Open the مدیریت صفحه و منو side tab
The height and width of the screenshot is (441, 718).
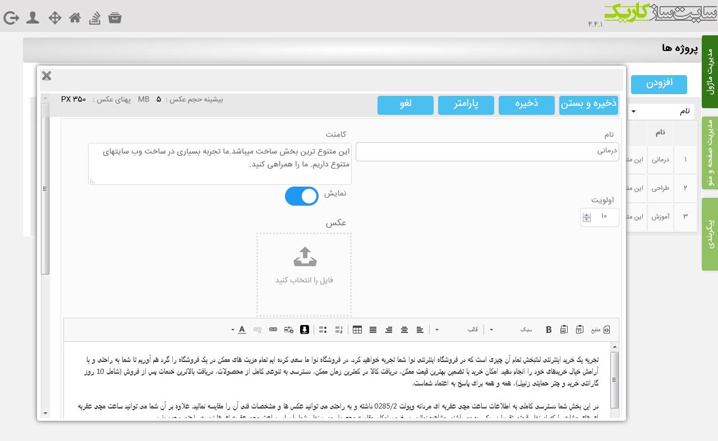(x=710, y=153)
